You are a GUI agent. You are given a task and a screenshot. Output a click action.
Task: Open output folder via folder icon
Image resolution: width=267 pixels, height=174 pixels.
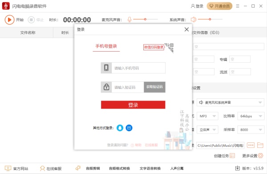(260, 145)
